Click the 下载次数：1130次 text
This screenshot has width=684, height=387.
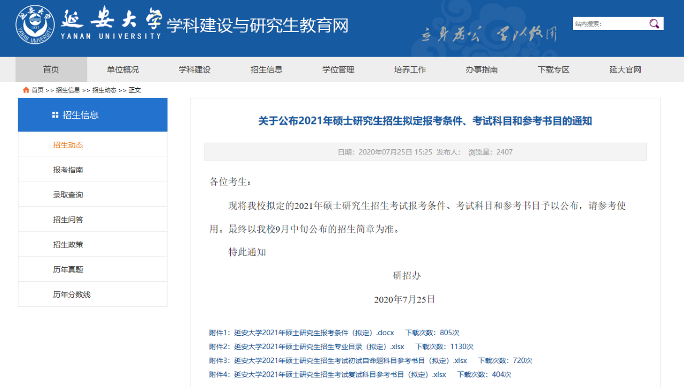click(445, 346)
